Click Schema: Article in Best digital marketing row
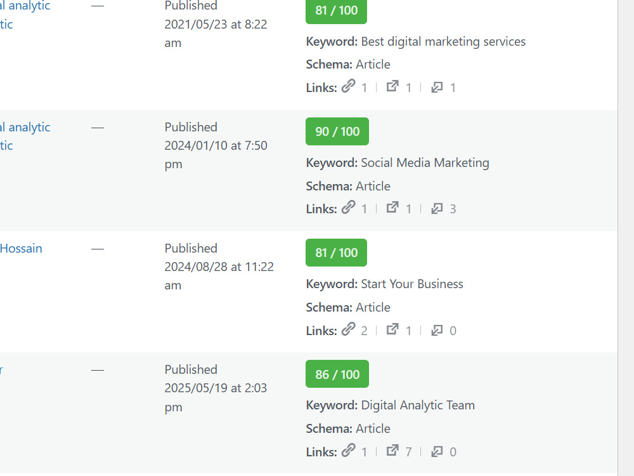The image size is (634, 476). click(x=348, y=64)
